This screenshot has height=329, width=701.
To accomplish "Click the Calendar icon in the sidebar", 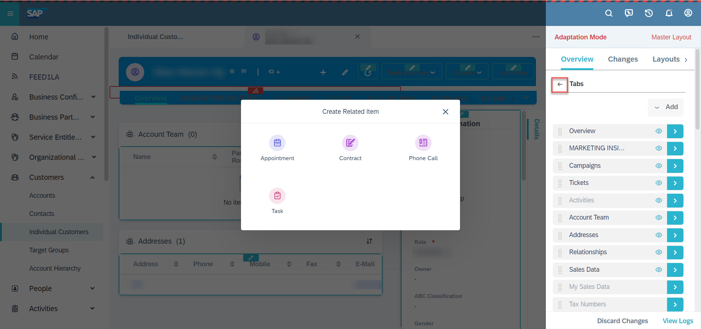I will [x=15, y=57].
